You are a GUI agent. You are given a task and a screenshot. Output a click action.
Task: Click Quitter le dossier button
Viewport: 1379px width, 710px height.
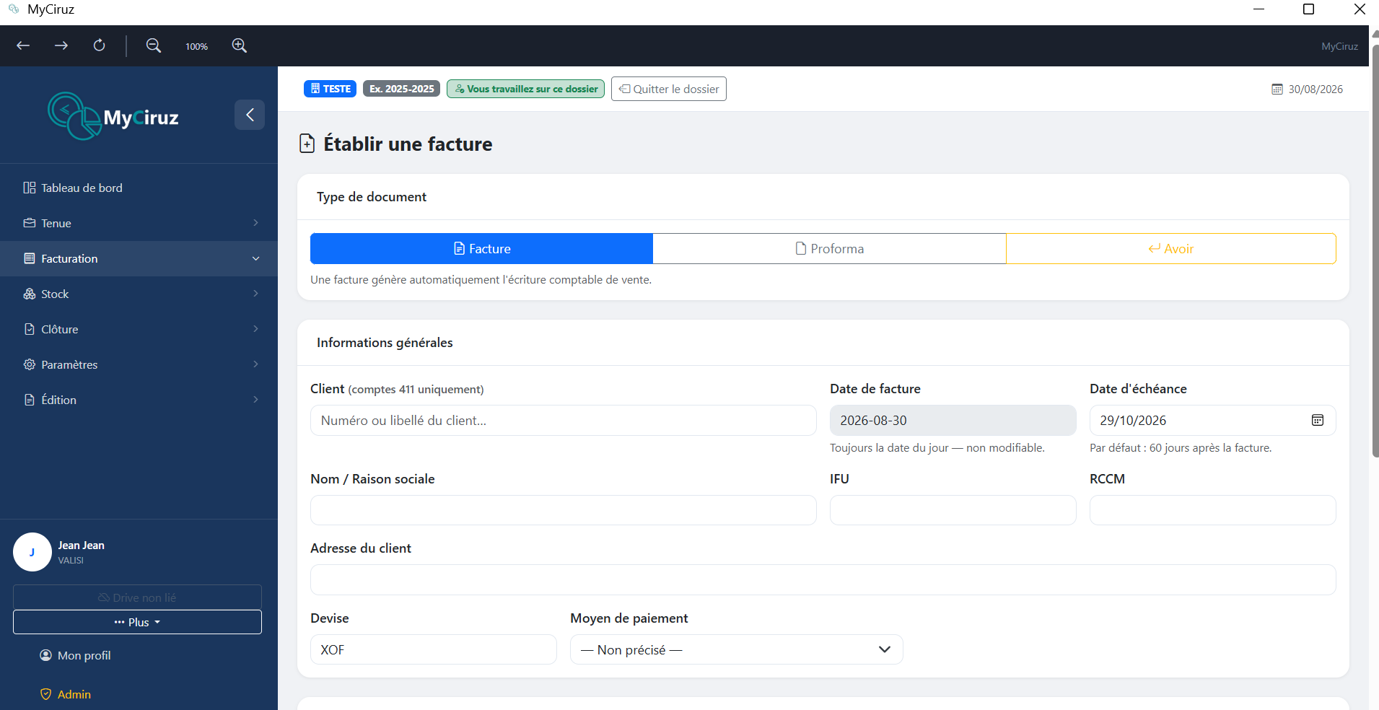click(x=668, y=89)
